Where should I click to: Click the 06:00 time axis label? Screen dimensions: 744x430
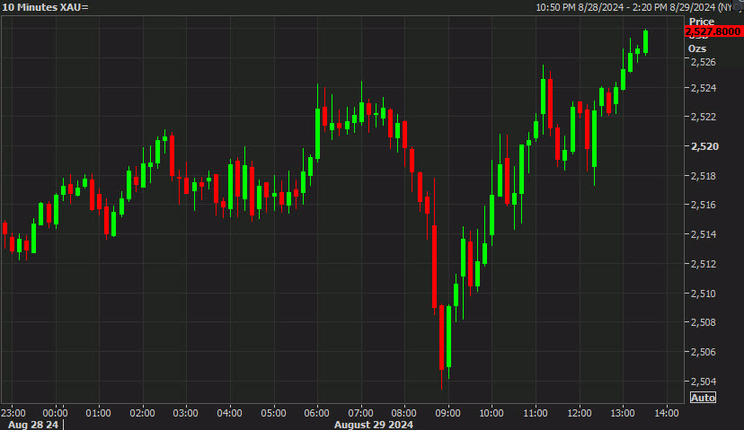point(317,413)
